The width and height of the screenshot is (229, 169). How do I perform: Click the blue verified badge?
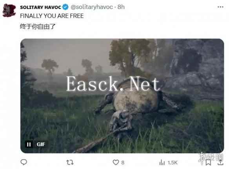click(x=65, y=7)
